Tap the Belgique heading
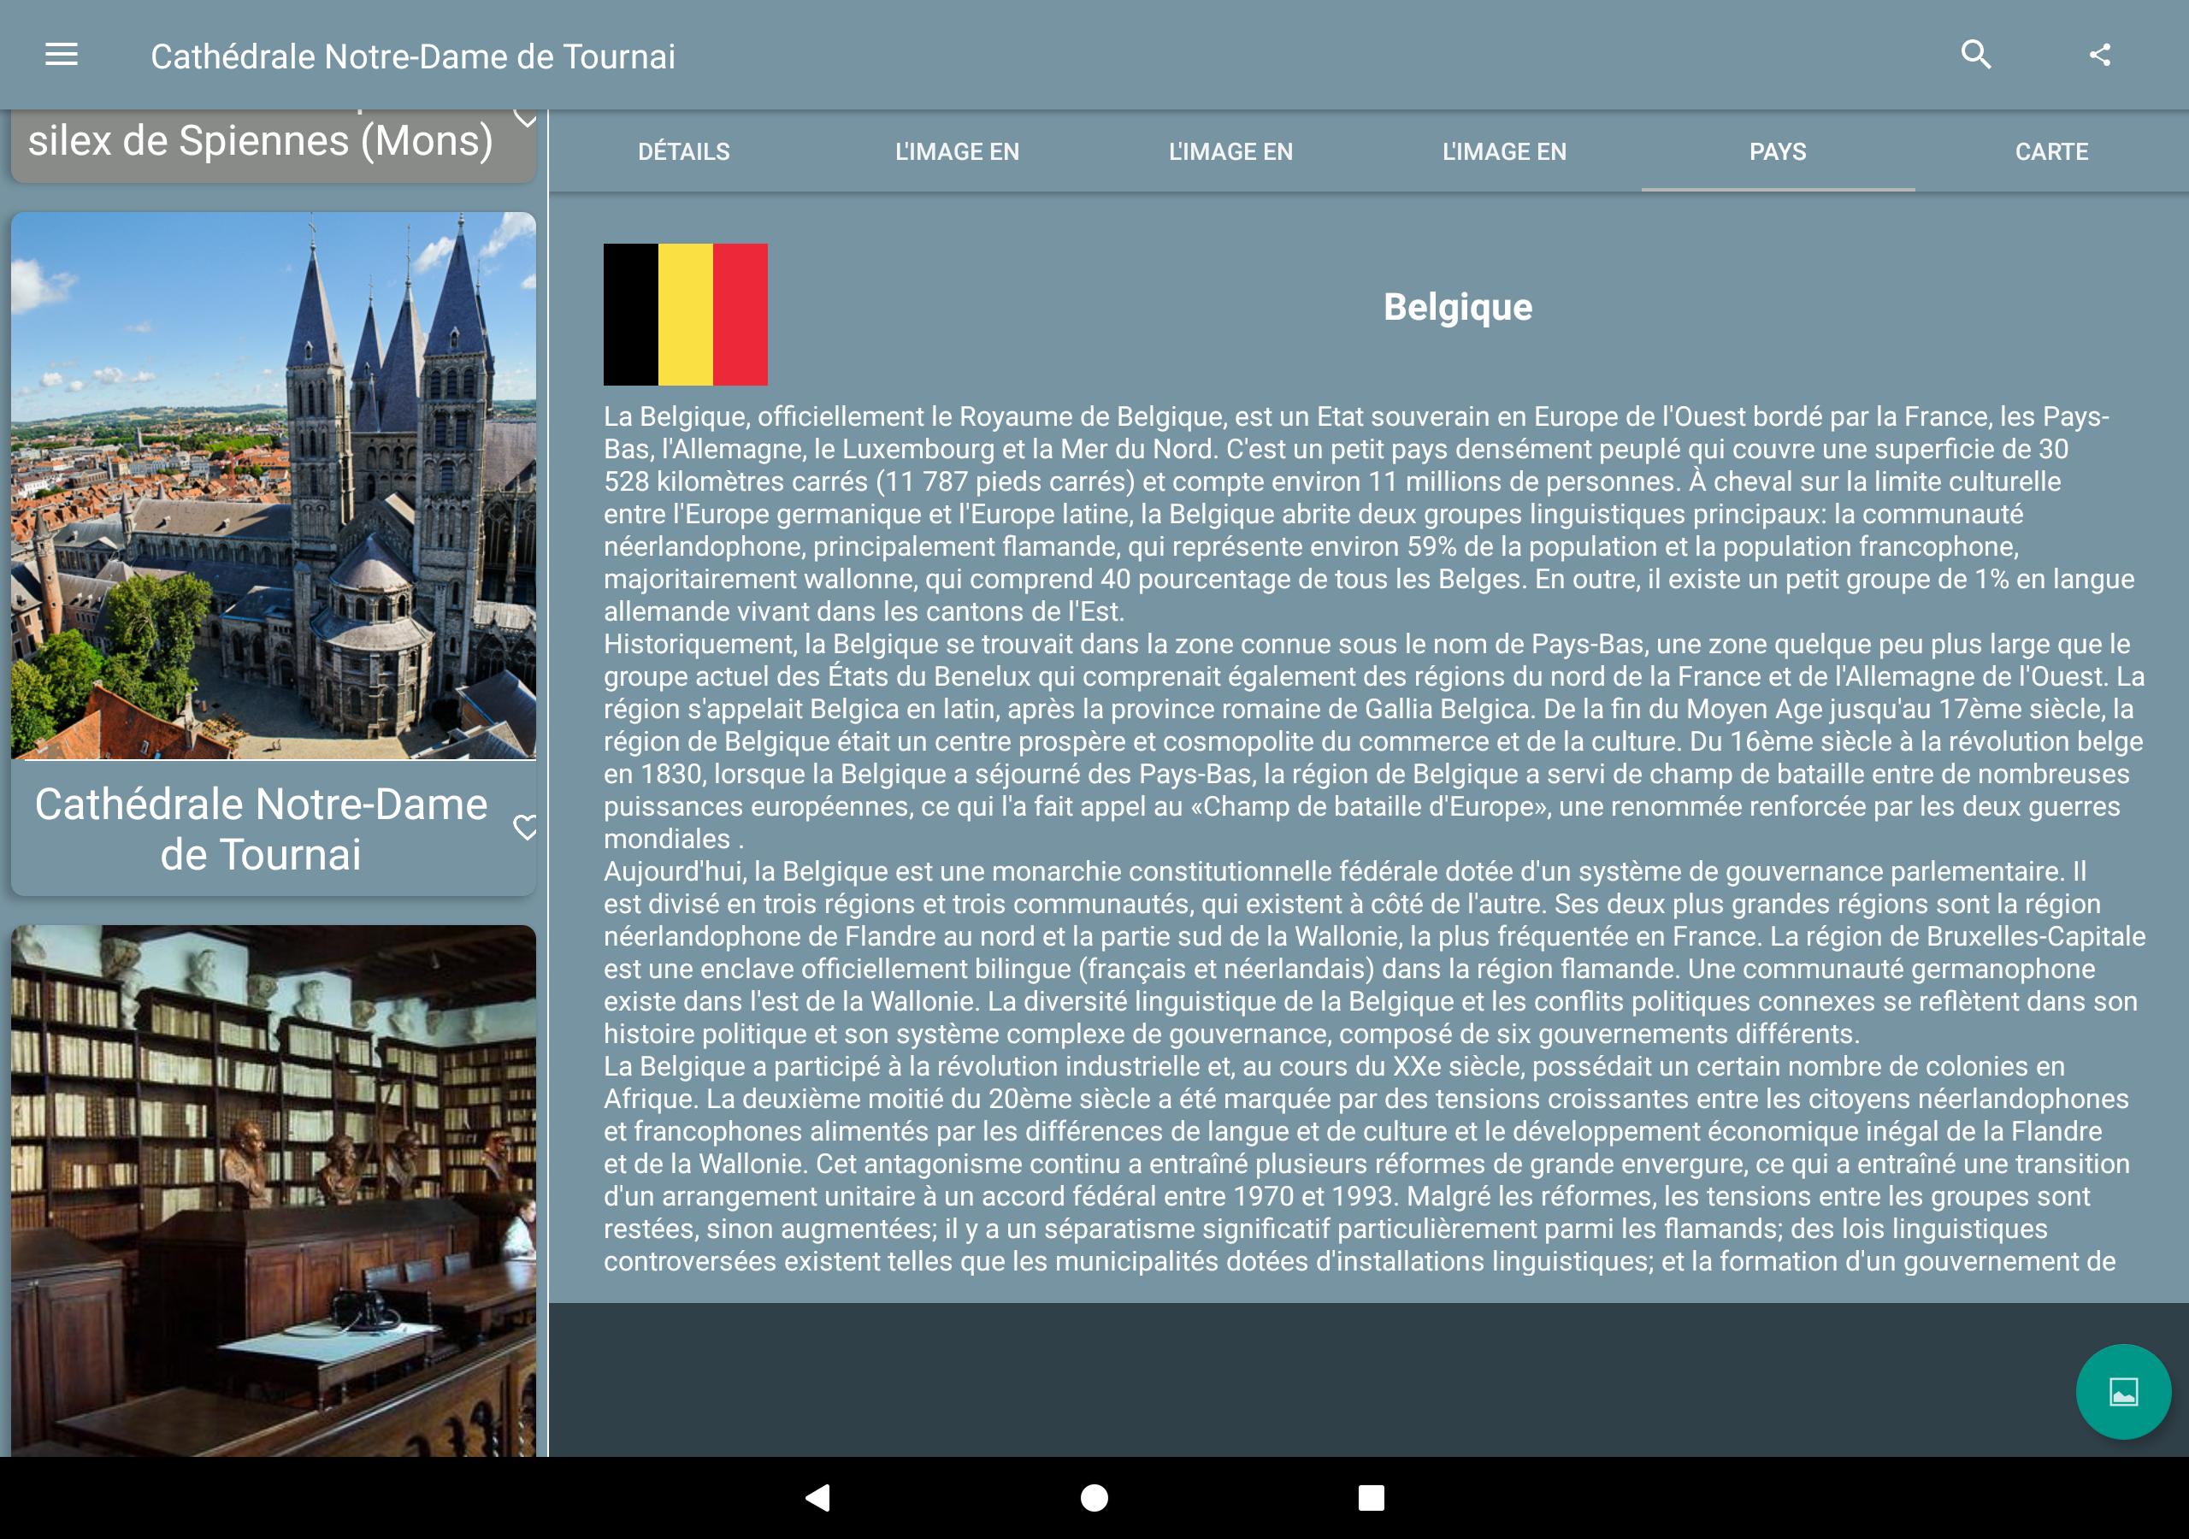The image size is (2189, 1539). [x=1458, y=307]
